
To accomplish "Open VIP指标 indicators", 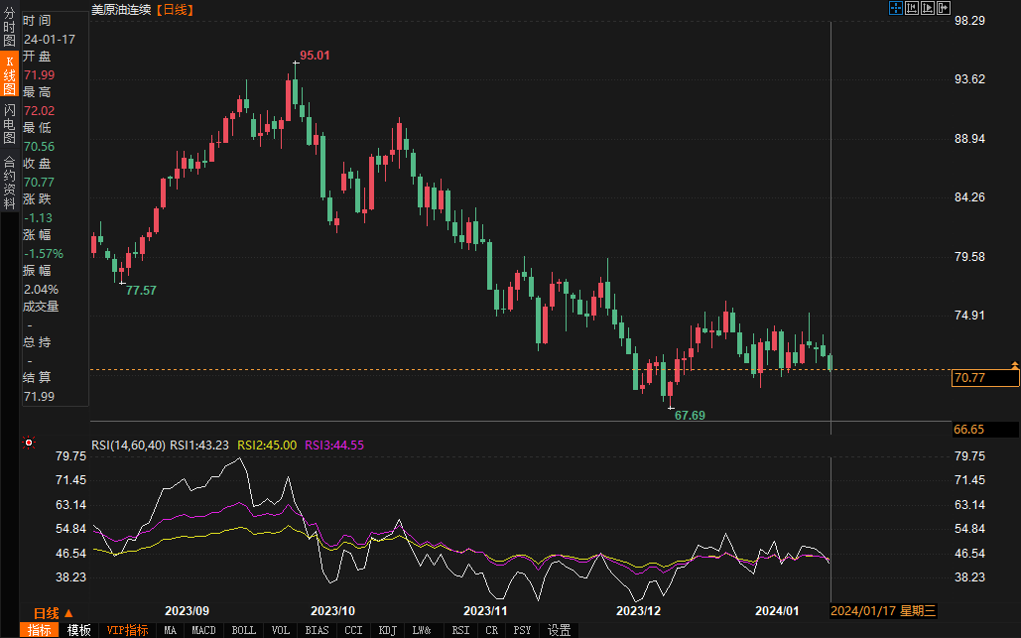I will click(127, 630).
